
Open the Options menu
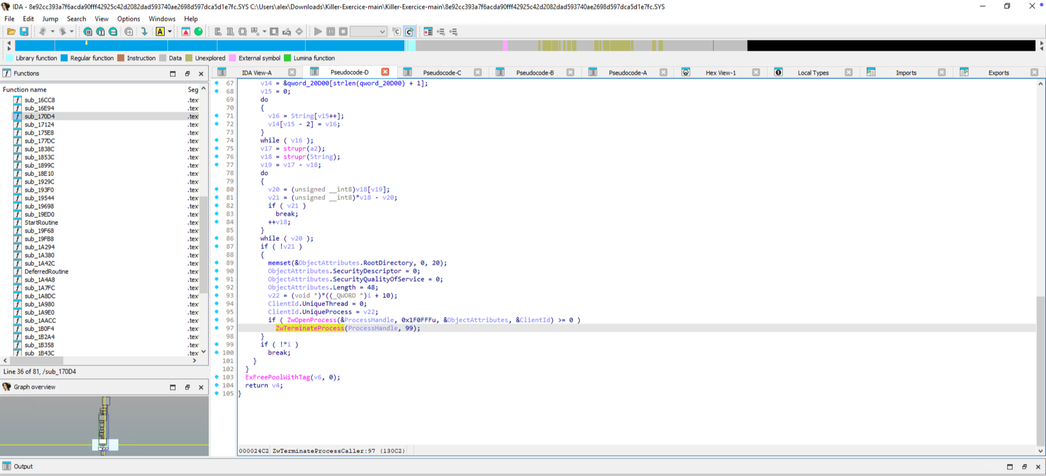click(129, 19)
